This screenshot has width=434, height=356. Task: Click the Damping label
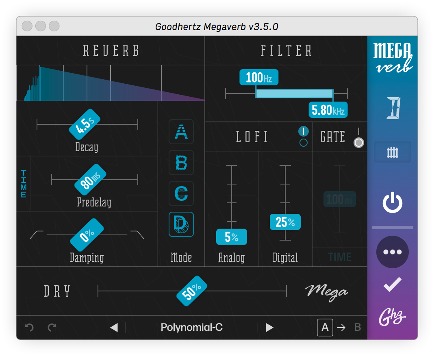[87, 257]
